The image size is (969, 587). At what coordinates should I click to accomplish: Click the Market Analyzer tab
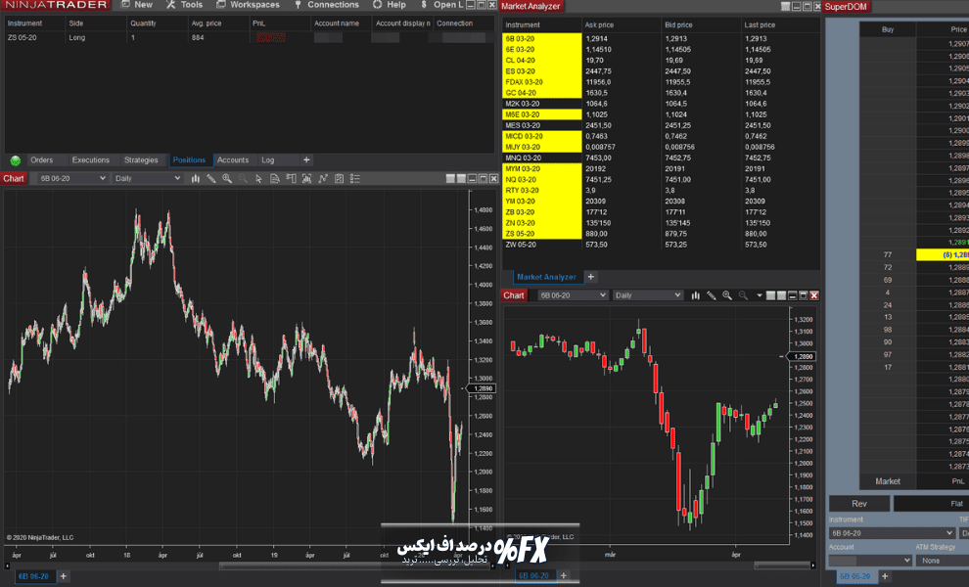[546, 277]
